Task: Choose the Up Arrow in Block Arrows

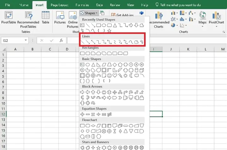Action: [93, 92]
